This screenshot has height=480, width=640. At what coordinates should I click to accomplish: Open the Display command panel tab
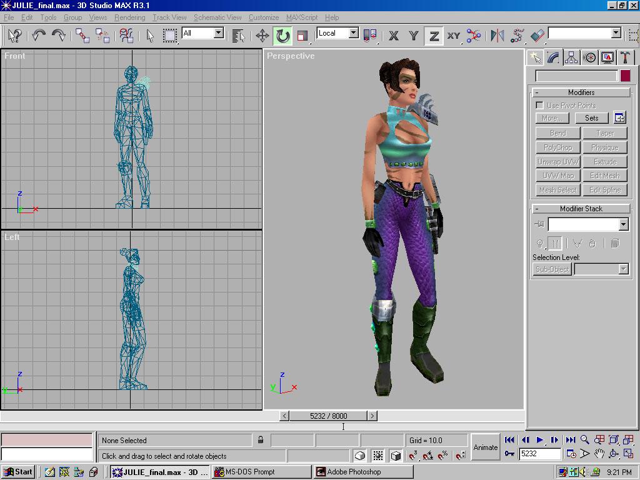[607, 57]
